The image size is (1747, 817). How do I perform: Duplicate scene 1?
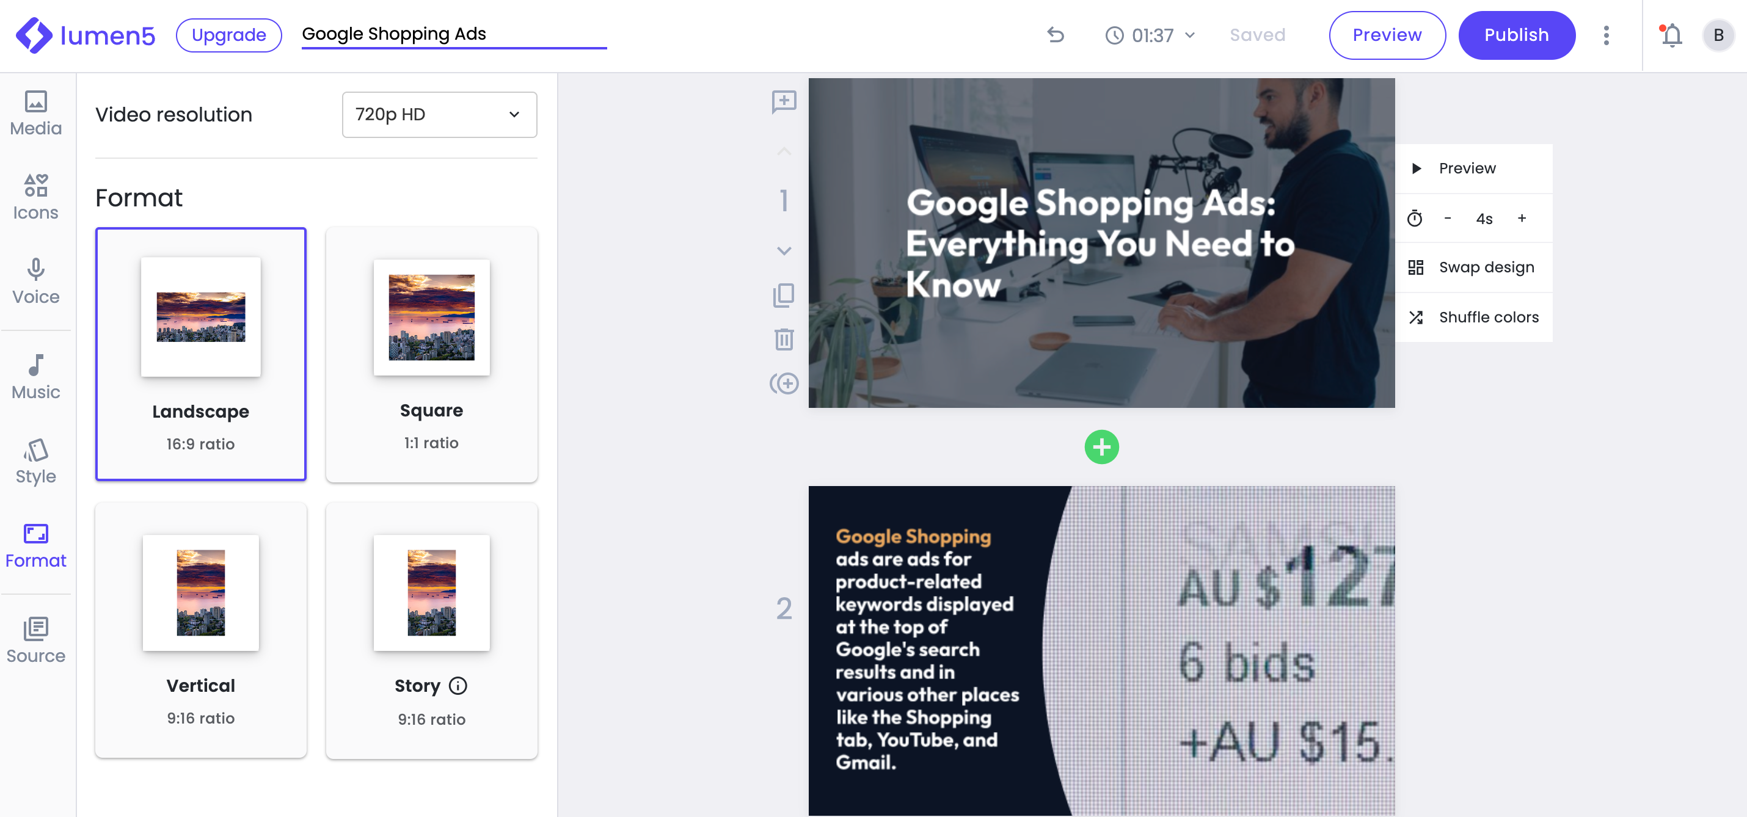[x=784, y=295]
